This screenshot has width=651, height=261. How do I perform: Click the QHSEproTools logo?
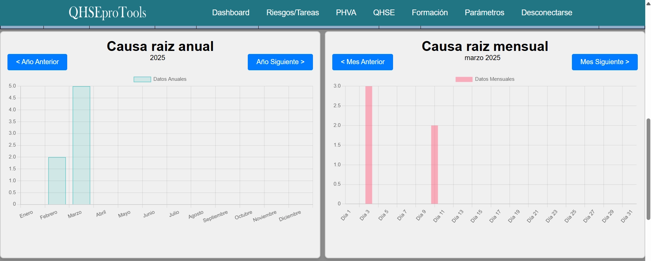107,13
